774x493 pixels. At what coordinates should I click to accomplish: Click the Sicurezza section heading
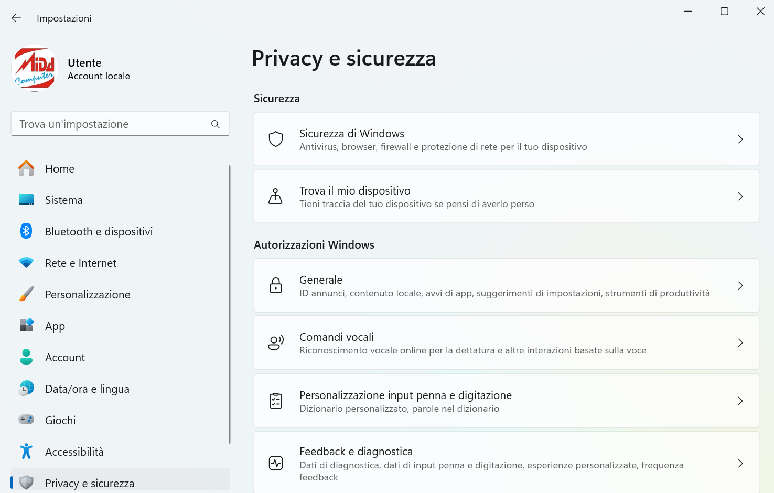(x=277, y=99)
